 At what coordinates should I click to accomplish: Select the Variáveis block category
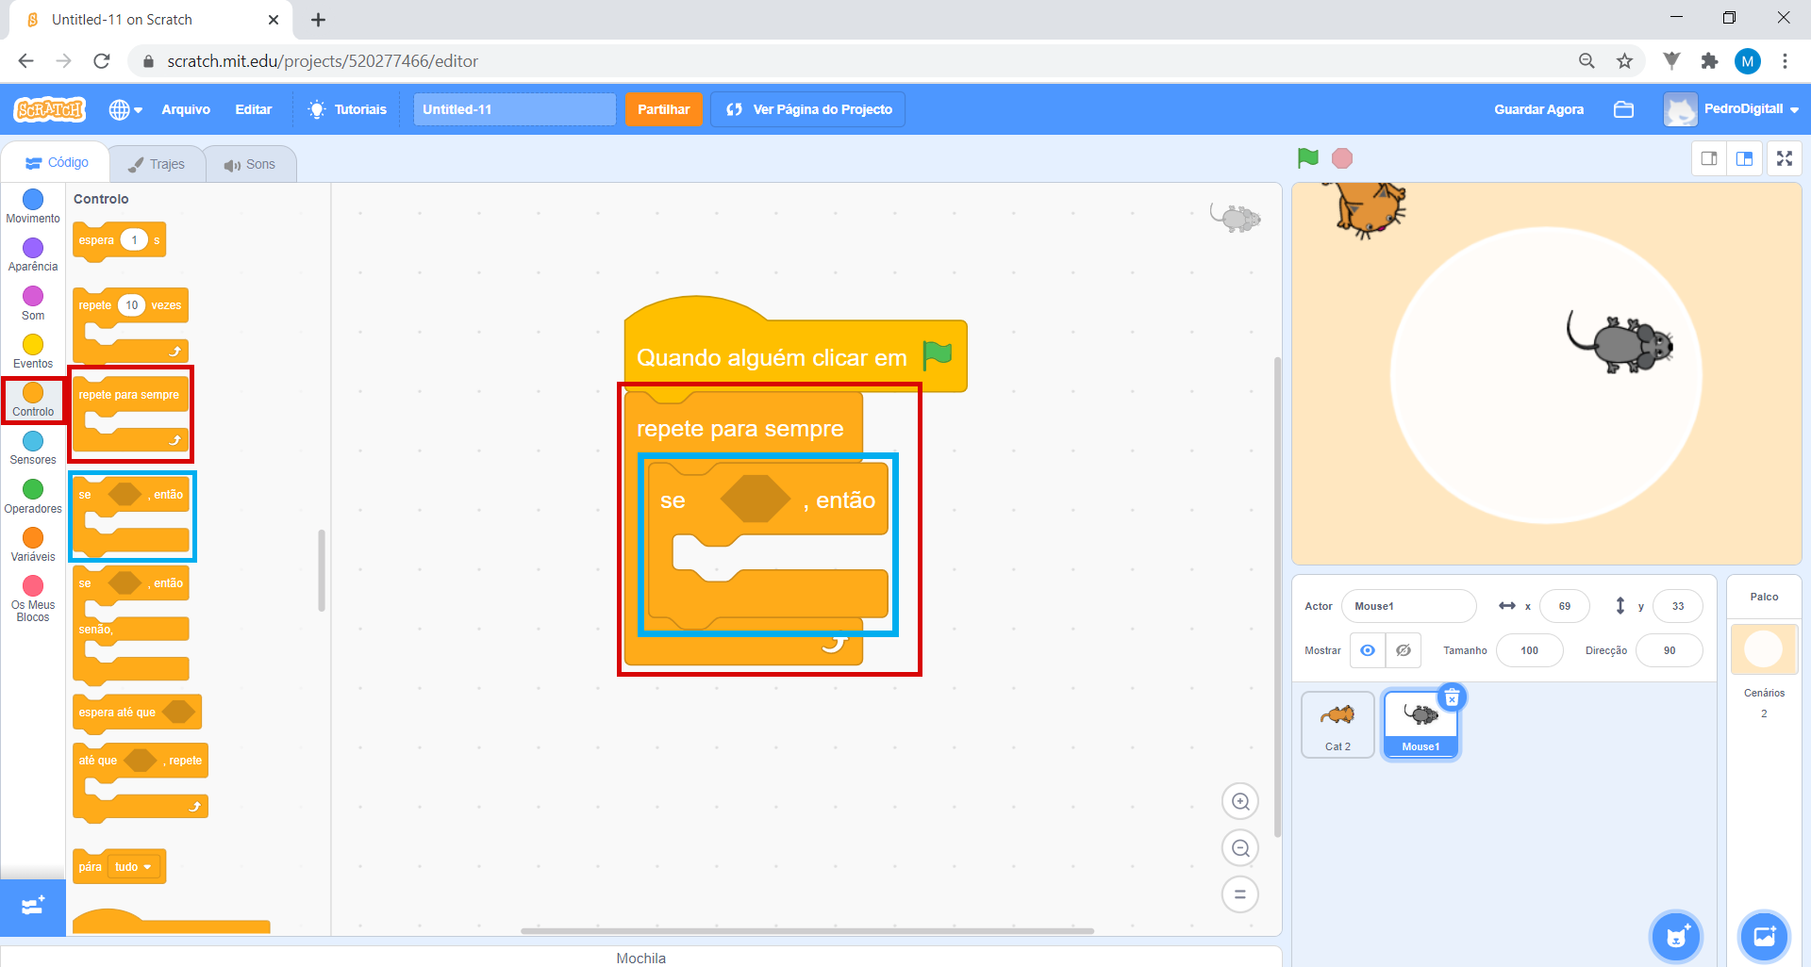pos(33,545)
